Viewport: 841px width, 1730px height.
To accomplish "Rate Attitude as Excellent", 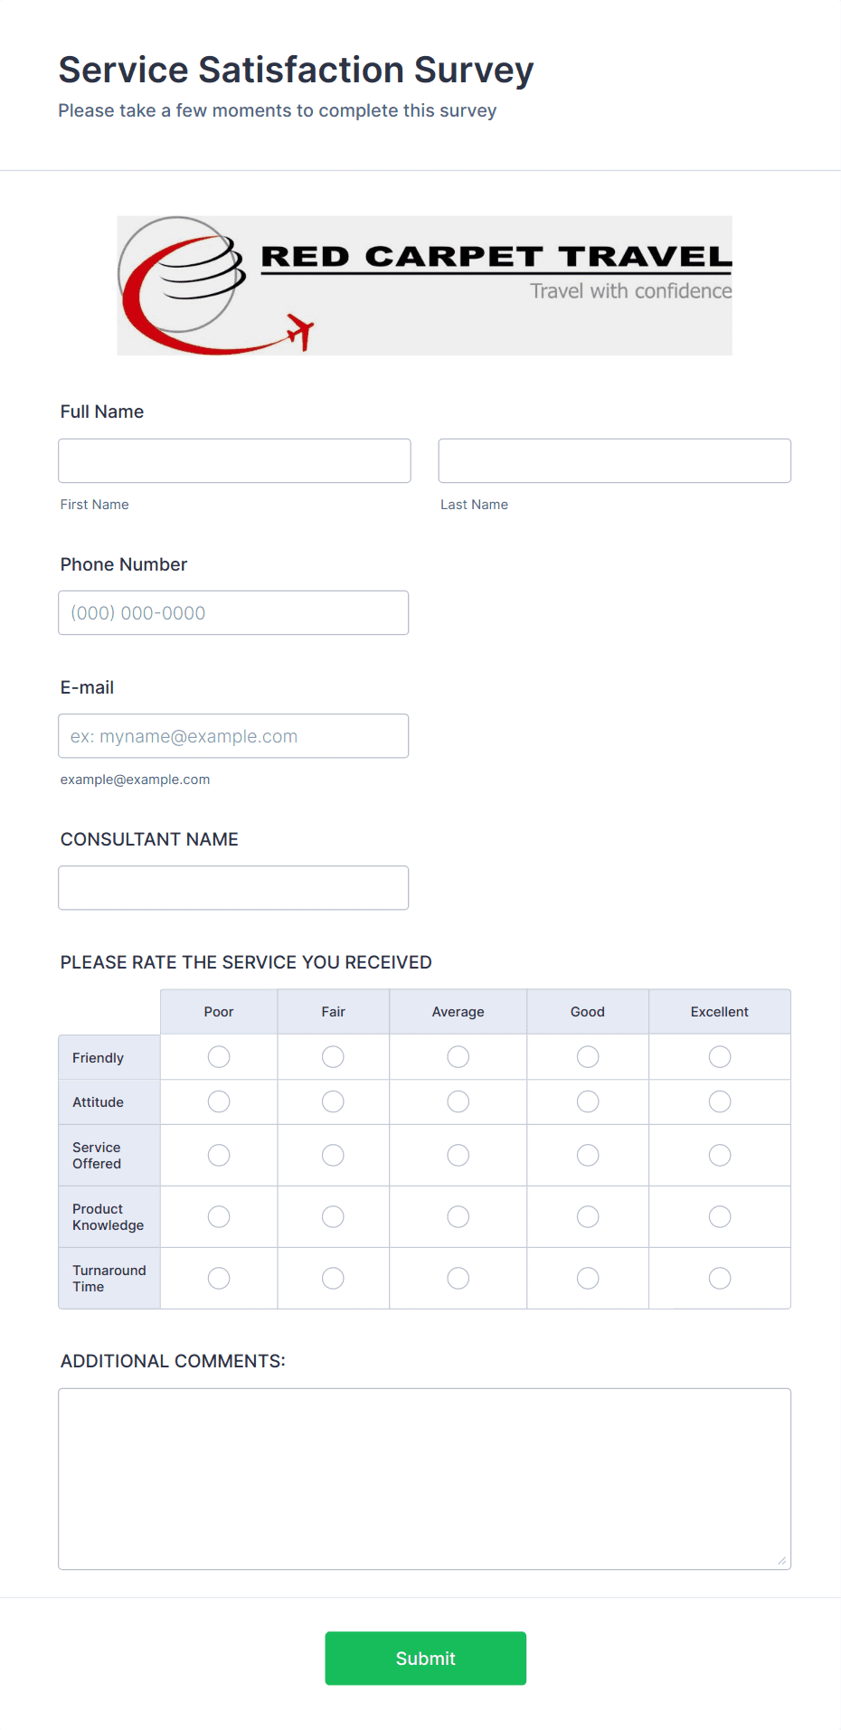I will click(x=719, y=1101).
